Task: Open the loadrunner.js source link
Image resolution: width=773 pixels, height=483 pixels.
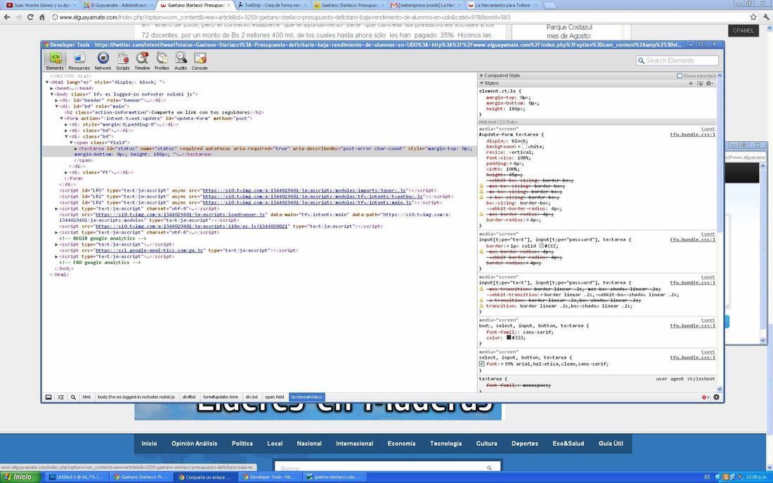Action: coord(181,215)
